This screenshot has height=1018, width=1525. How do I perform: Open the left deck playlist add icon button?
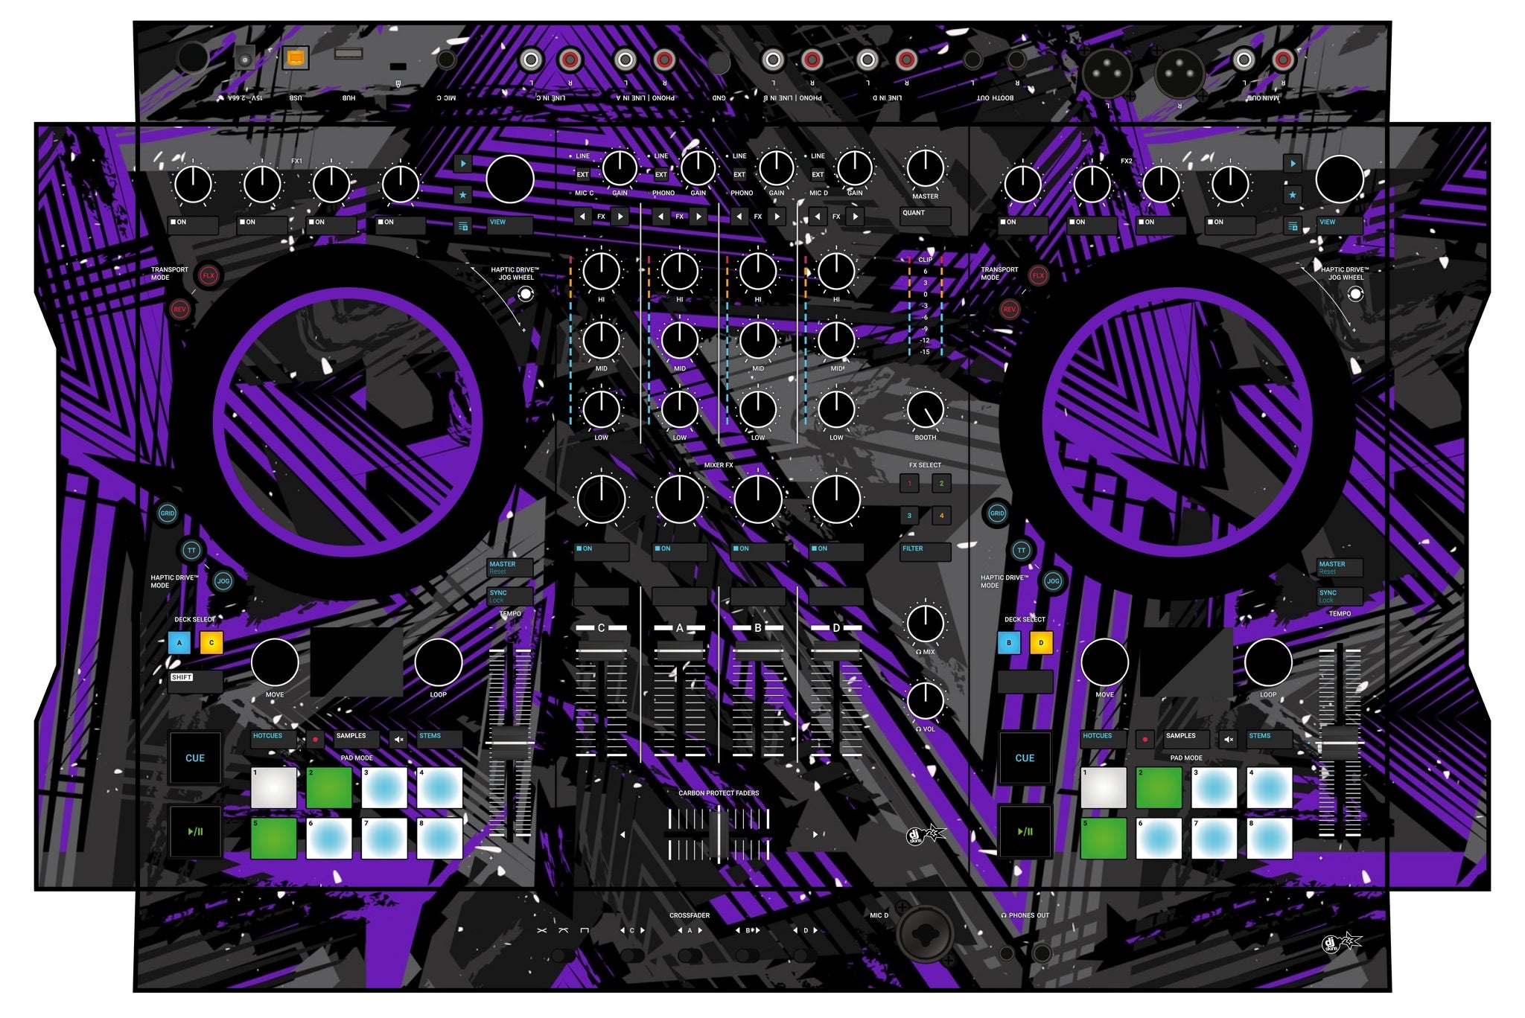[463, 226]
